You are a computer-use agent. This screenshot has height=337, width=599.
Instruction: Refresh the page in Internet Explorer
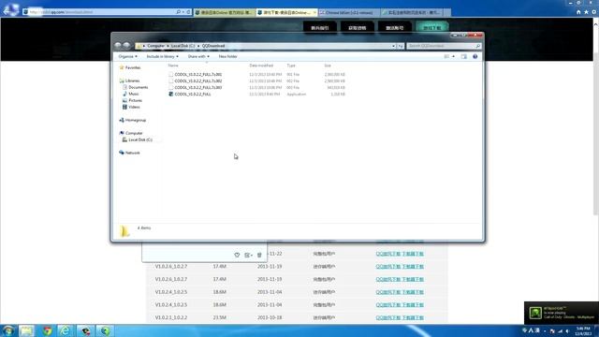pos(188,12)
